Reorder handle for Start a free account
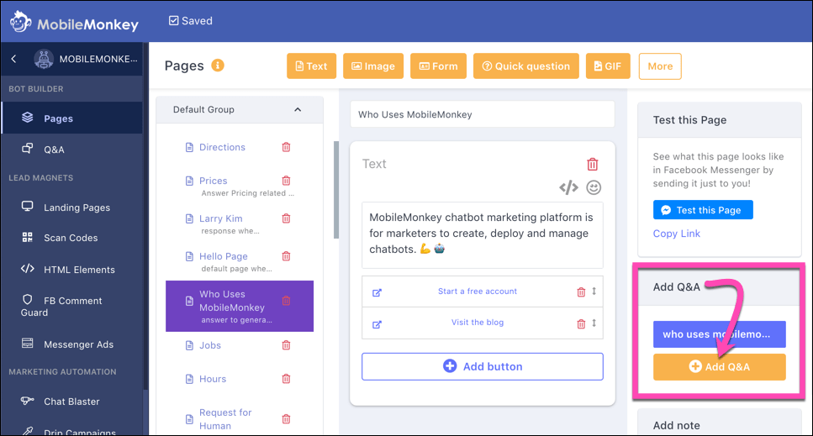This screenshot has height=436, width=813. pos(594,291)
